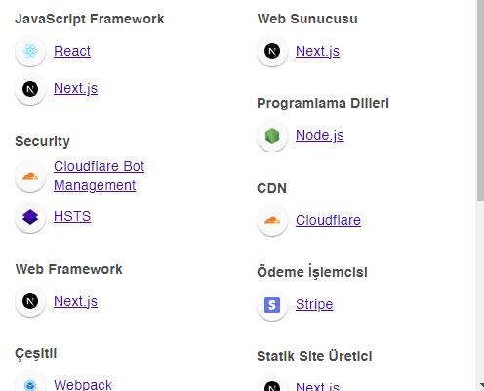Open the Webpack link
This screenshot has height=391, width=484.
click(83, 385)
